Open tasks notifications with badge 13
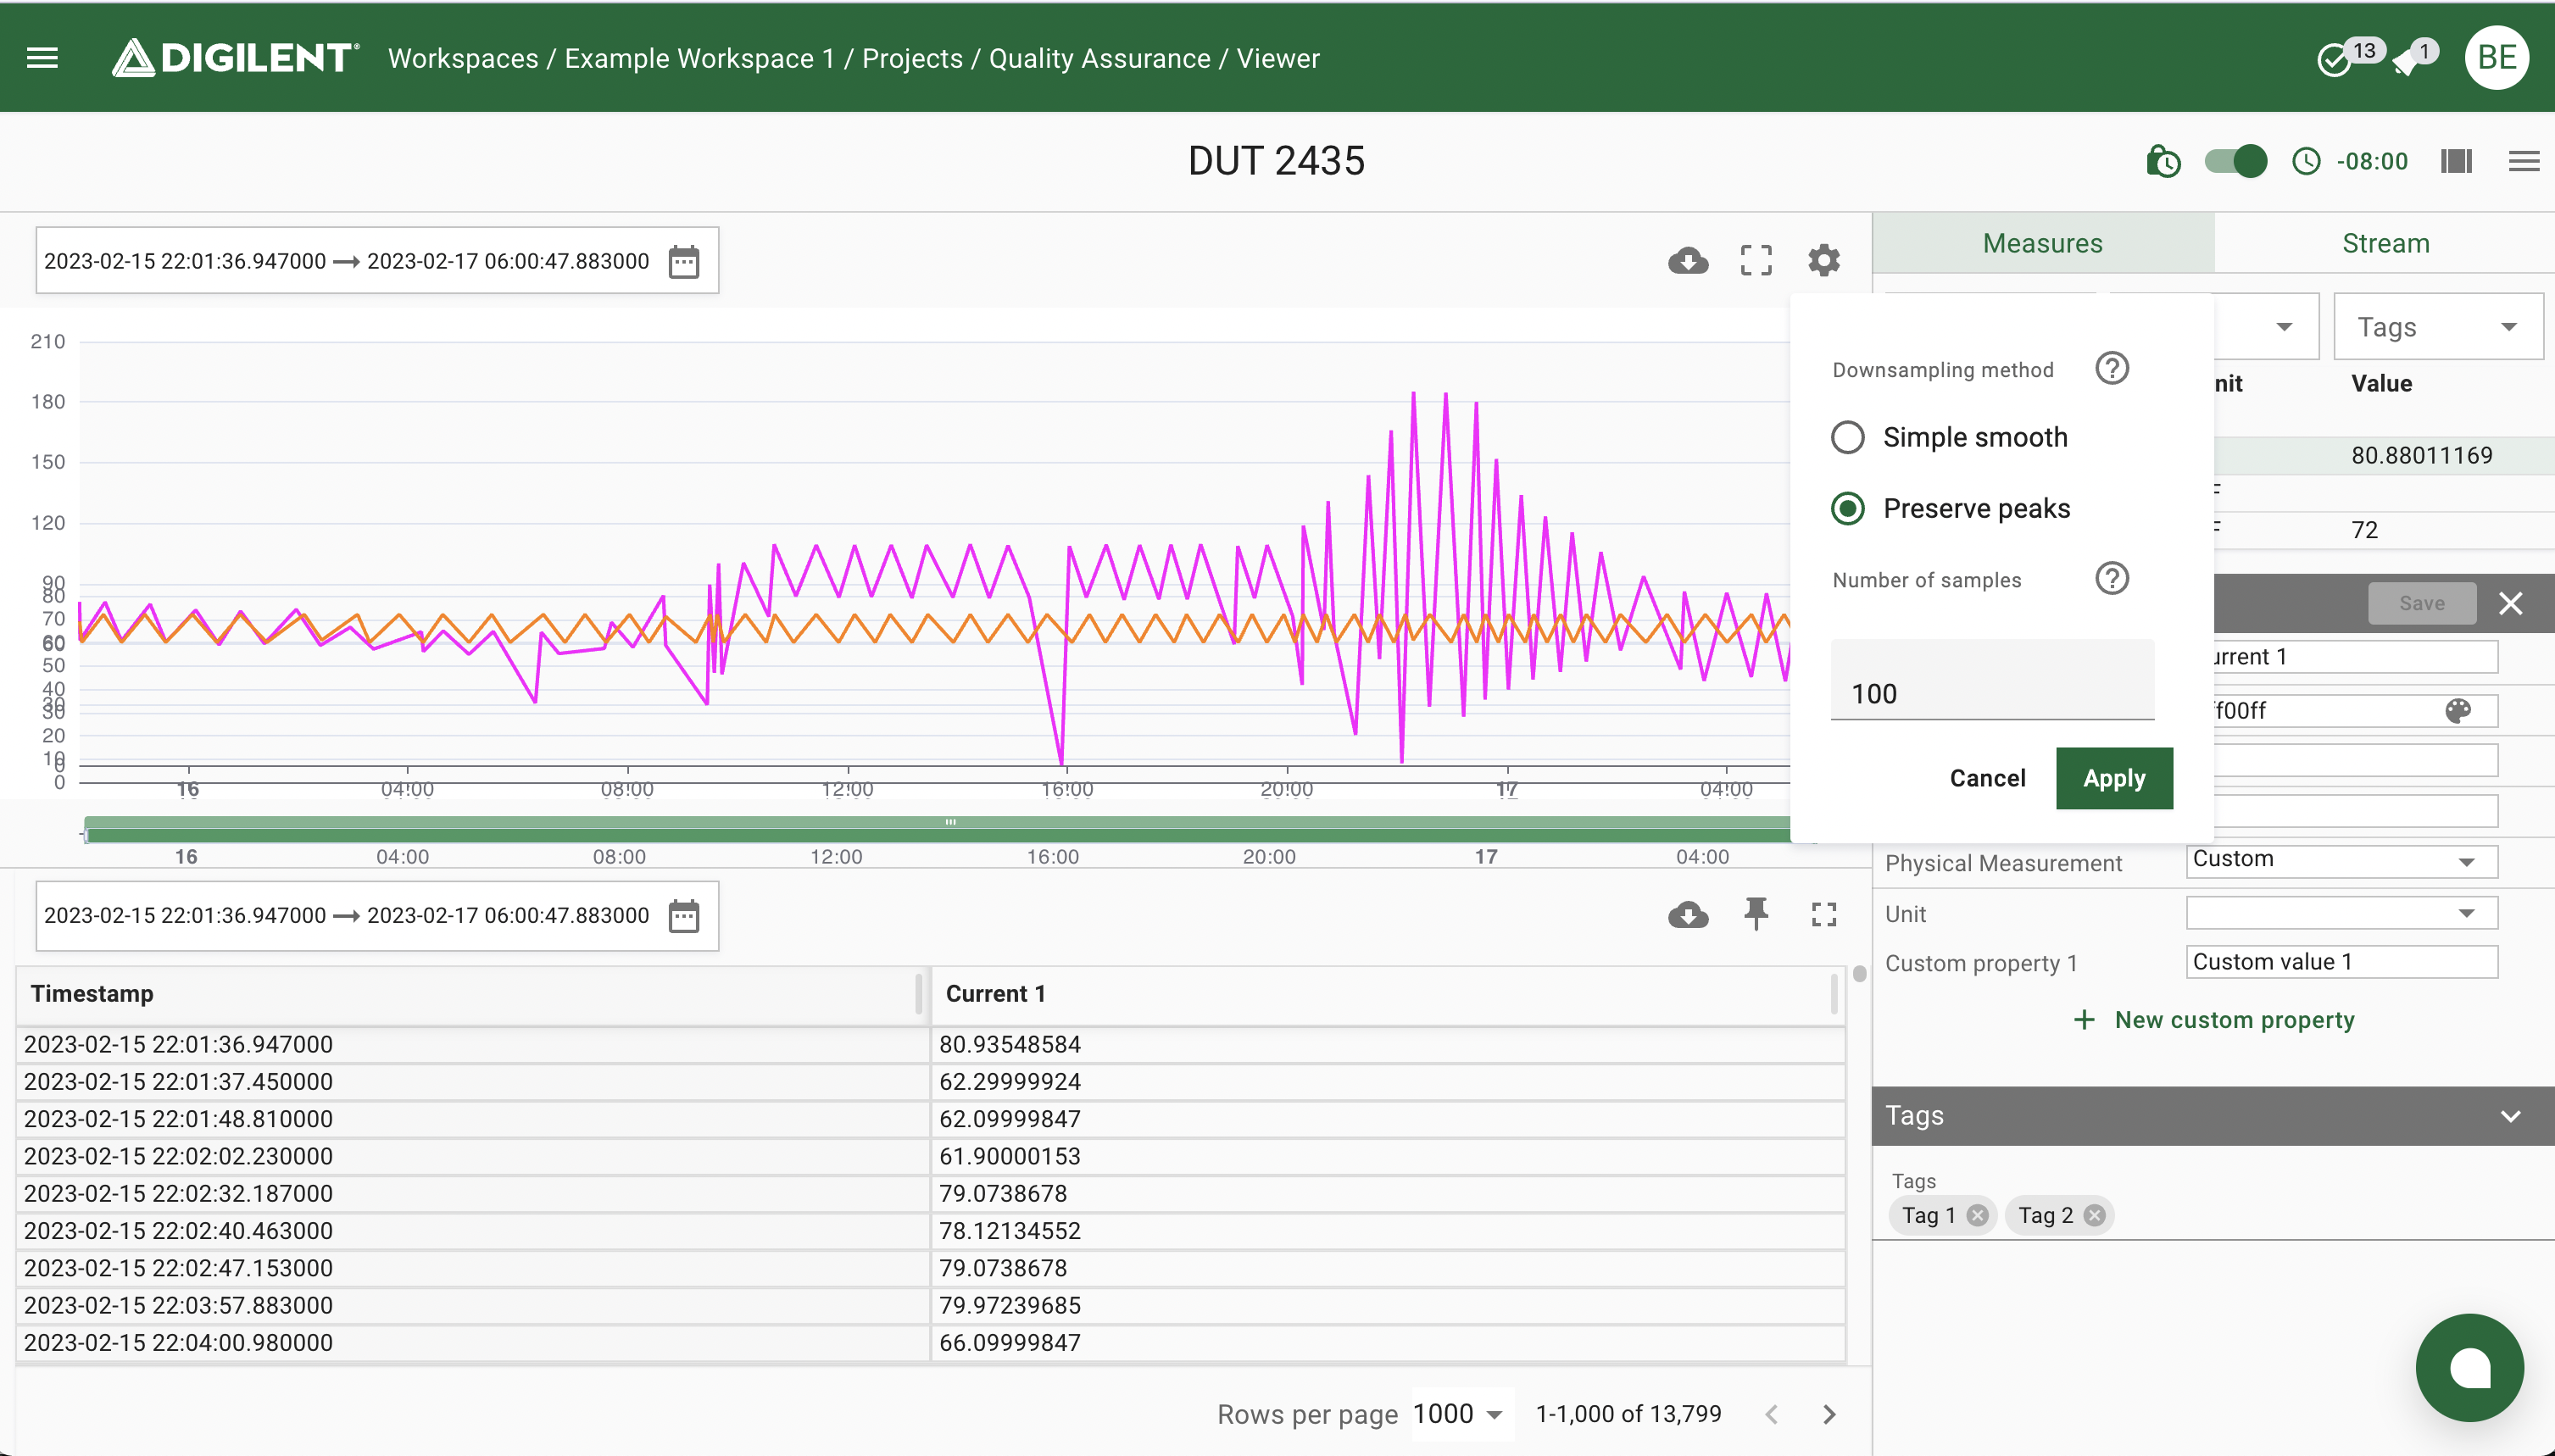Image resolution: width=2555 pixels, height=1456 pixels. pyautogui.click(x=2348, y=57)
